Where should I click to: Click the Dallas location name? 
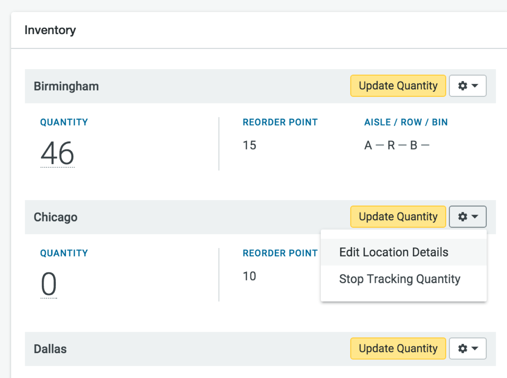coord(50,349)
